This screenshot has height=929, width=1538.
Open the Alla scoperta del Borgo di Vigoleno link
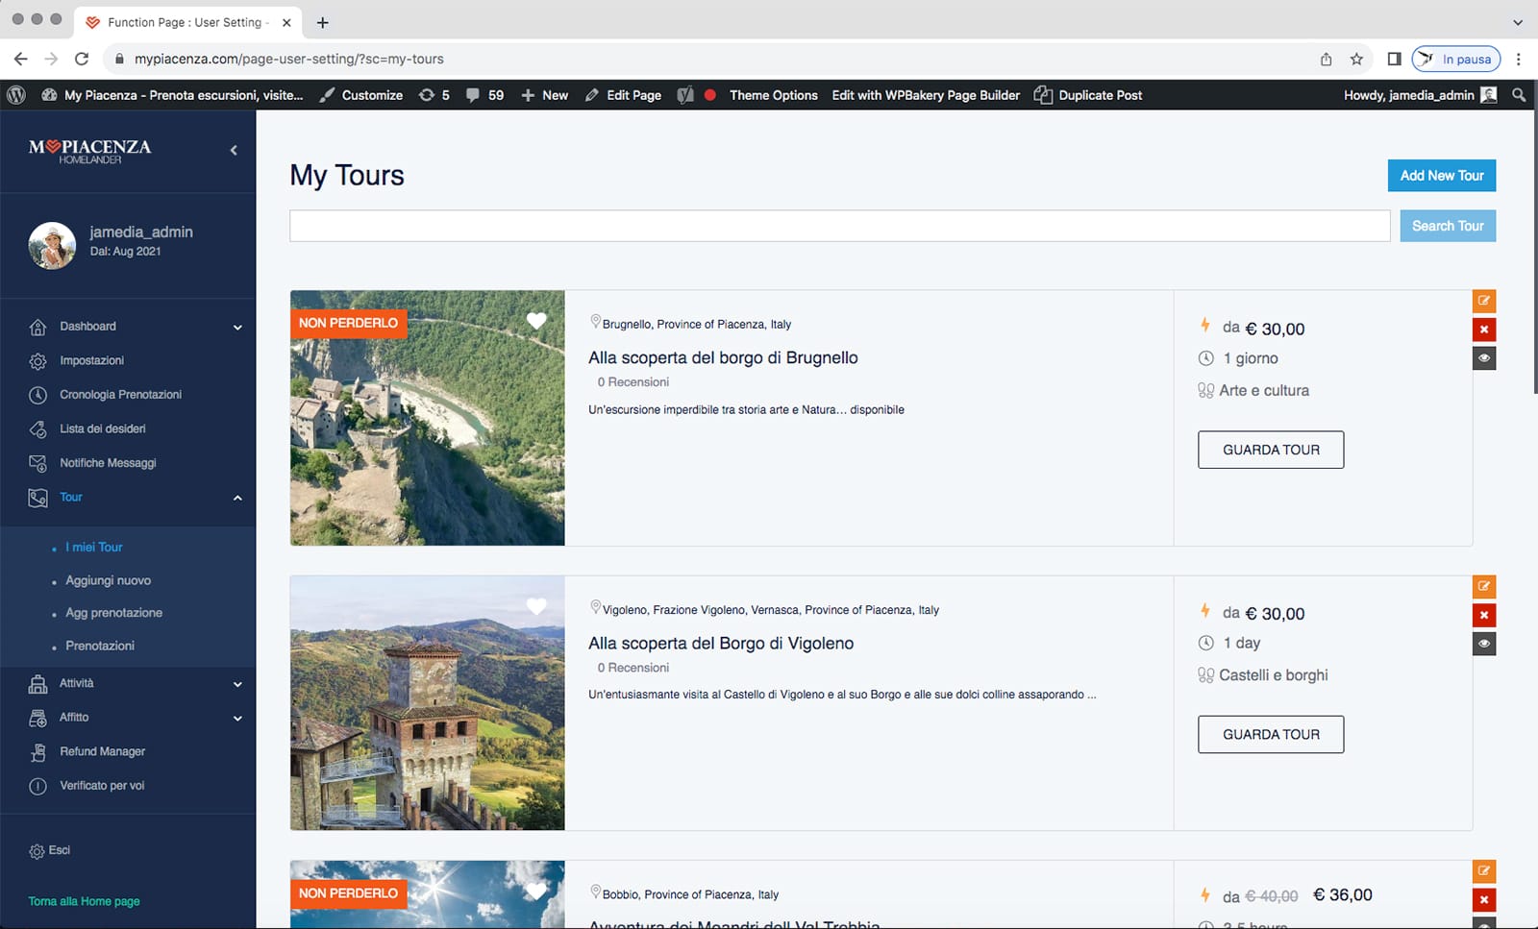tap(721, 643)
